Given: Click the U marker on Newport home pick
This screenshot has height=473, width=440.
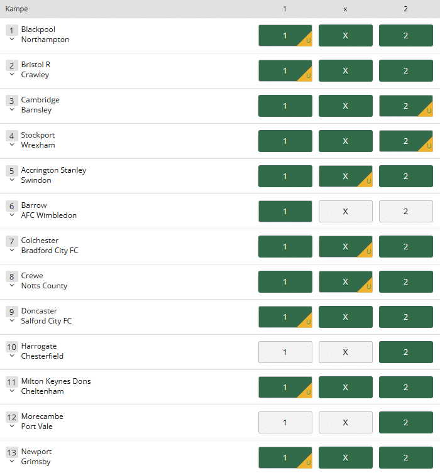Looking at the screenshot, I should click(307, 462).
